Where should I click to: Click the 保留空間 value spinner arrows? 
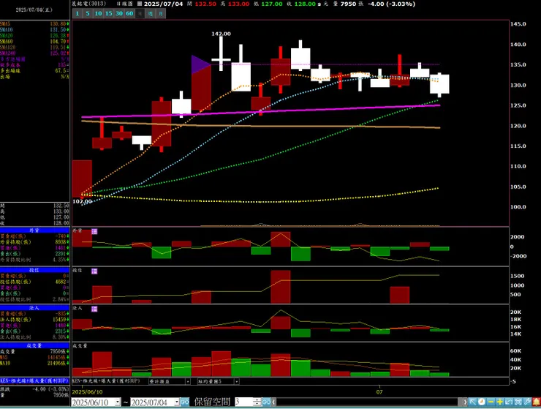[x=257, y=402]
